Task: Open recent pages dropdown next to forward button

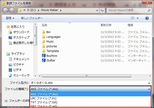Action: [x=16, y=10]
